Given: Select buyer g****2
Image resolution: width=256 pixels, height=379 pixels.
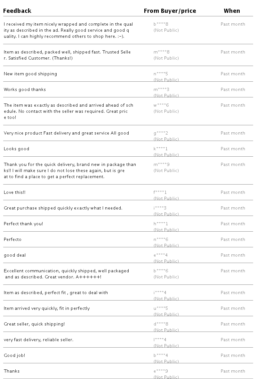Looking at the screenshot, I should click(161, 133).
